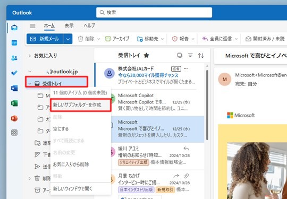Toggle the hamburger navigation pane button

point(32,26)
